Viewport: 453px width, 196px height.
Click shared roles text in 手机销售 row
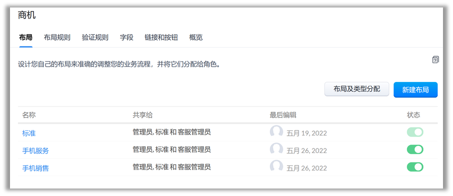coord(172,167)
